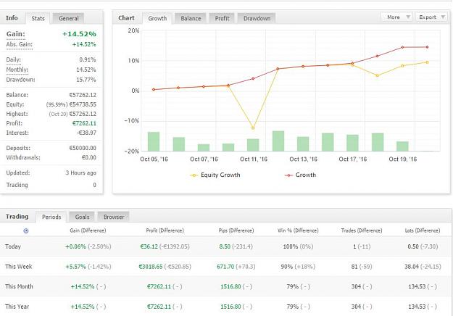Click the Oct 19, '16 axis label
Viewport: 453px width, 316px height.
pos(403,159)
